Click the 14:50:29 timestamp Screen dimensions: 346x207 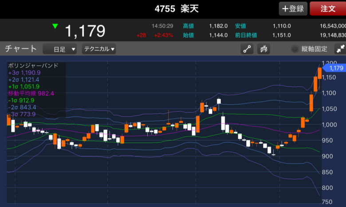pyautogui.click(x=162, y=26)
